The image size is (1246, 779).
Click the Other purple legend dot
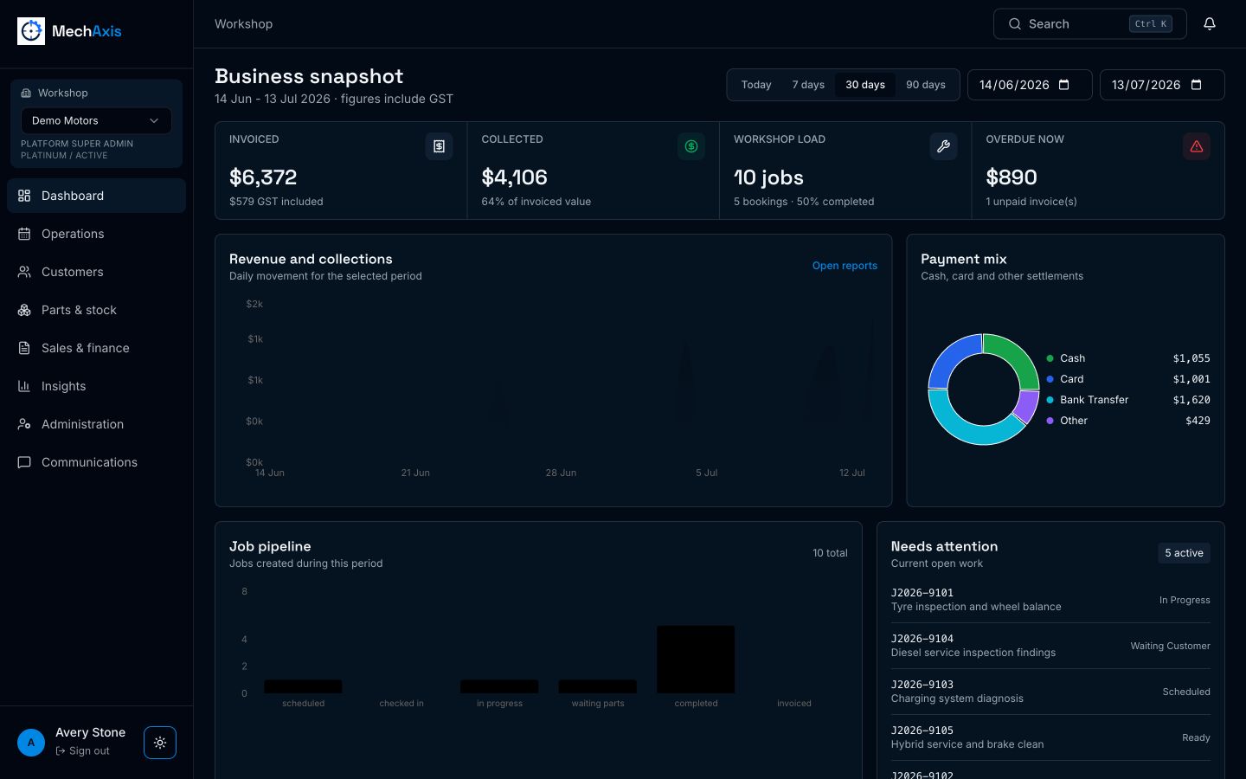[x=1050, y=421]
